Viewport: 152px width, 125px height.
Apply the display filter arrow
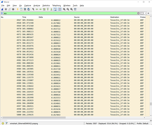pyautogui.click(x=142, y=13)
